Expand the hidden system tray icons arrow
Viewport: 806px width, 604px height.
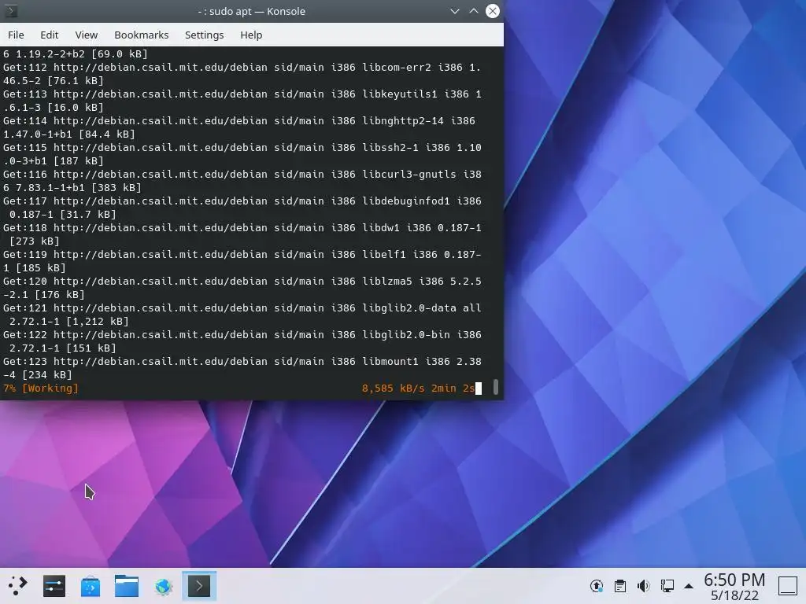tap(689, 586)
